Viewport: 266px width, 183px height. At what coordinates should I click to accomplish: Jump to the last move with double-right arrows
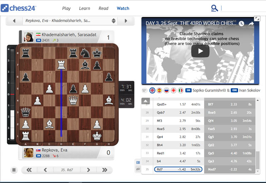pos(105,170)
